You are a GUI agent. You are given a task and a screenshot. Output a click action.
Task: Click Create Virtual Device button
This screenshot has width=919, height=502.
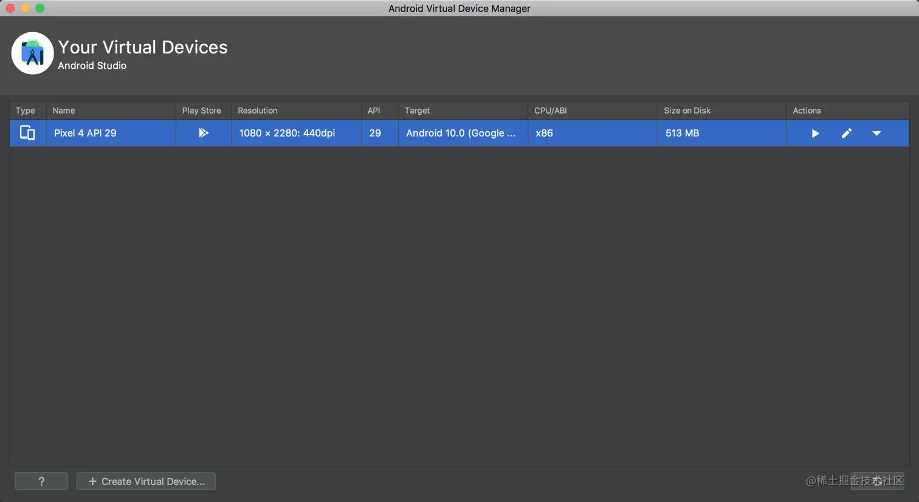[146, 481]
